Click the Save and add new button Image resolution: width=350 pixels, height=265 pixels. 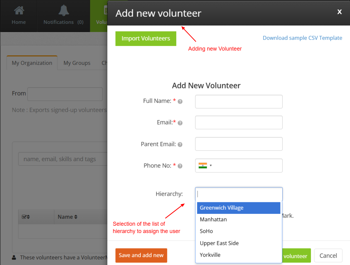coord(141,256)
